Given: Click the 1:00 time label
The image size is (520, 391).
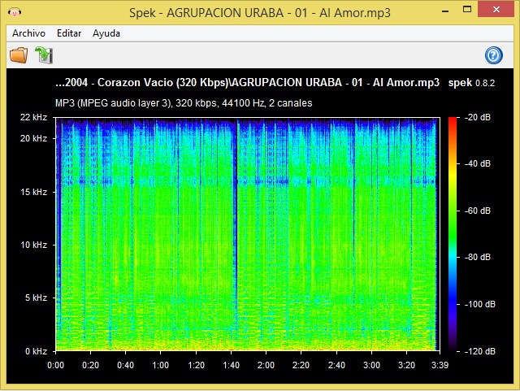Looking at the screenshot, I should (x=161, y=366).
